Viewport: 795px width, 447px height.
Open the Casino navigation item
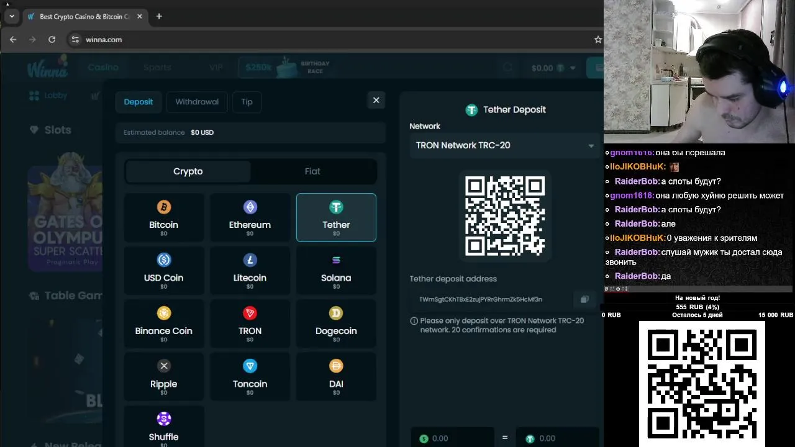point(103,67)
